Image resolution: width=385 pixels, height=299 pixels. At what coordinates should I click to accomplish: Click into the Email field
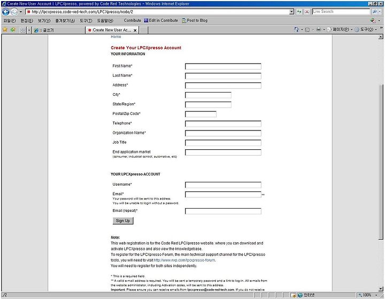(x=223, y=194)
